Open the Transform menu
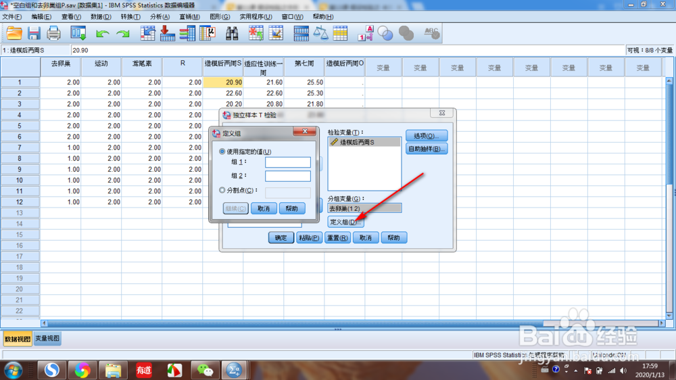 [x=130, y=16]
